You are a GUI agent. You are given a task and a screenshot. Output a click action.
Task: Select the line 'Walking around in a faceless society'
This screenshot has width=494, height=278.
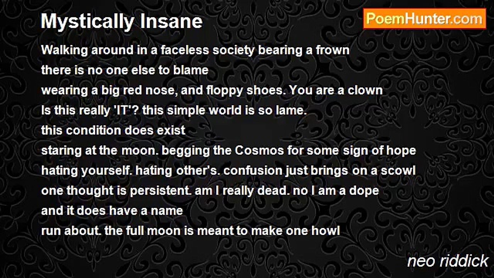pos(195,50)
